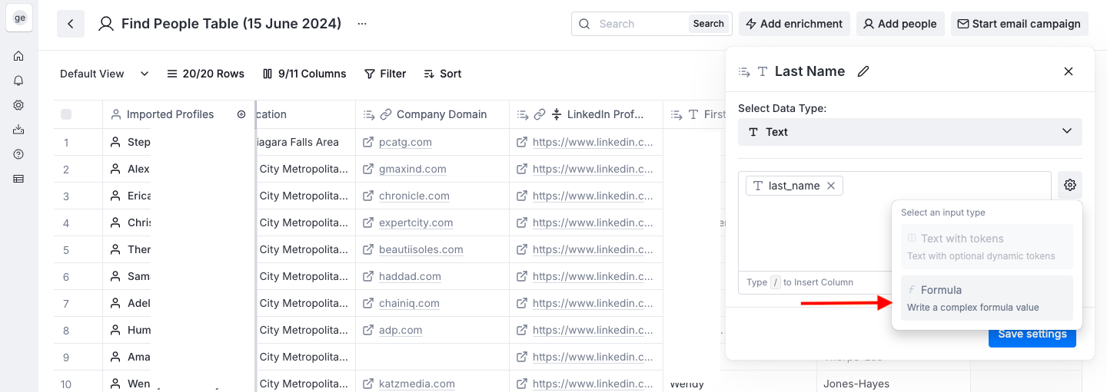
Task: Click the home icon in left sidebar
Action: 18,56
